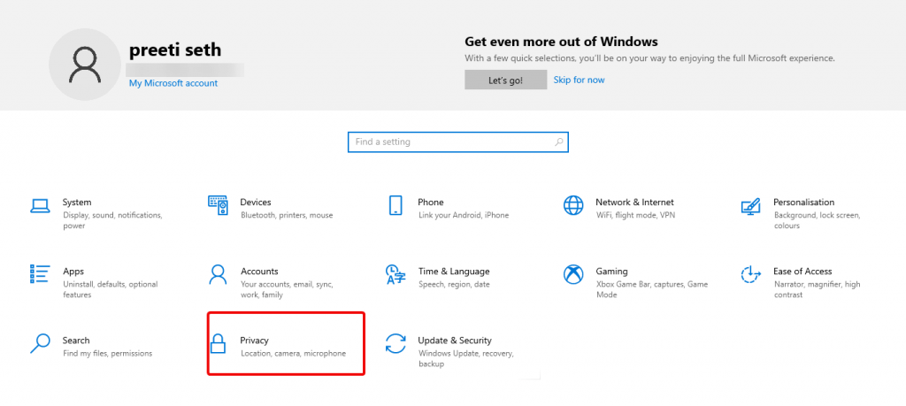Viewport: 906px width, 406px height.
Task: Click the 'Uninstall, defaults, optional features' description
Action: pos(111,289)
